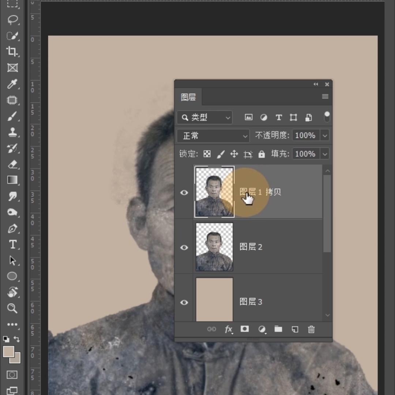Open the Add layer style (fx) menu
Image resolution: width=395 pixels, height=395 pixels.
[x=229, y=329]
